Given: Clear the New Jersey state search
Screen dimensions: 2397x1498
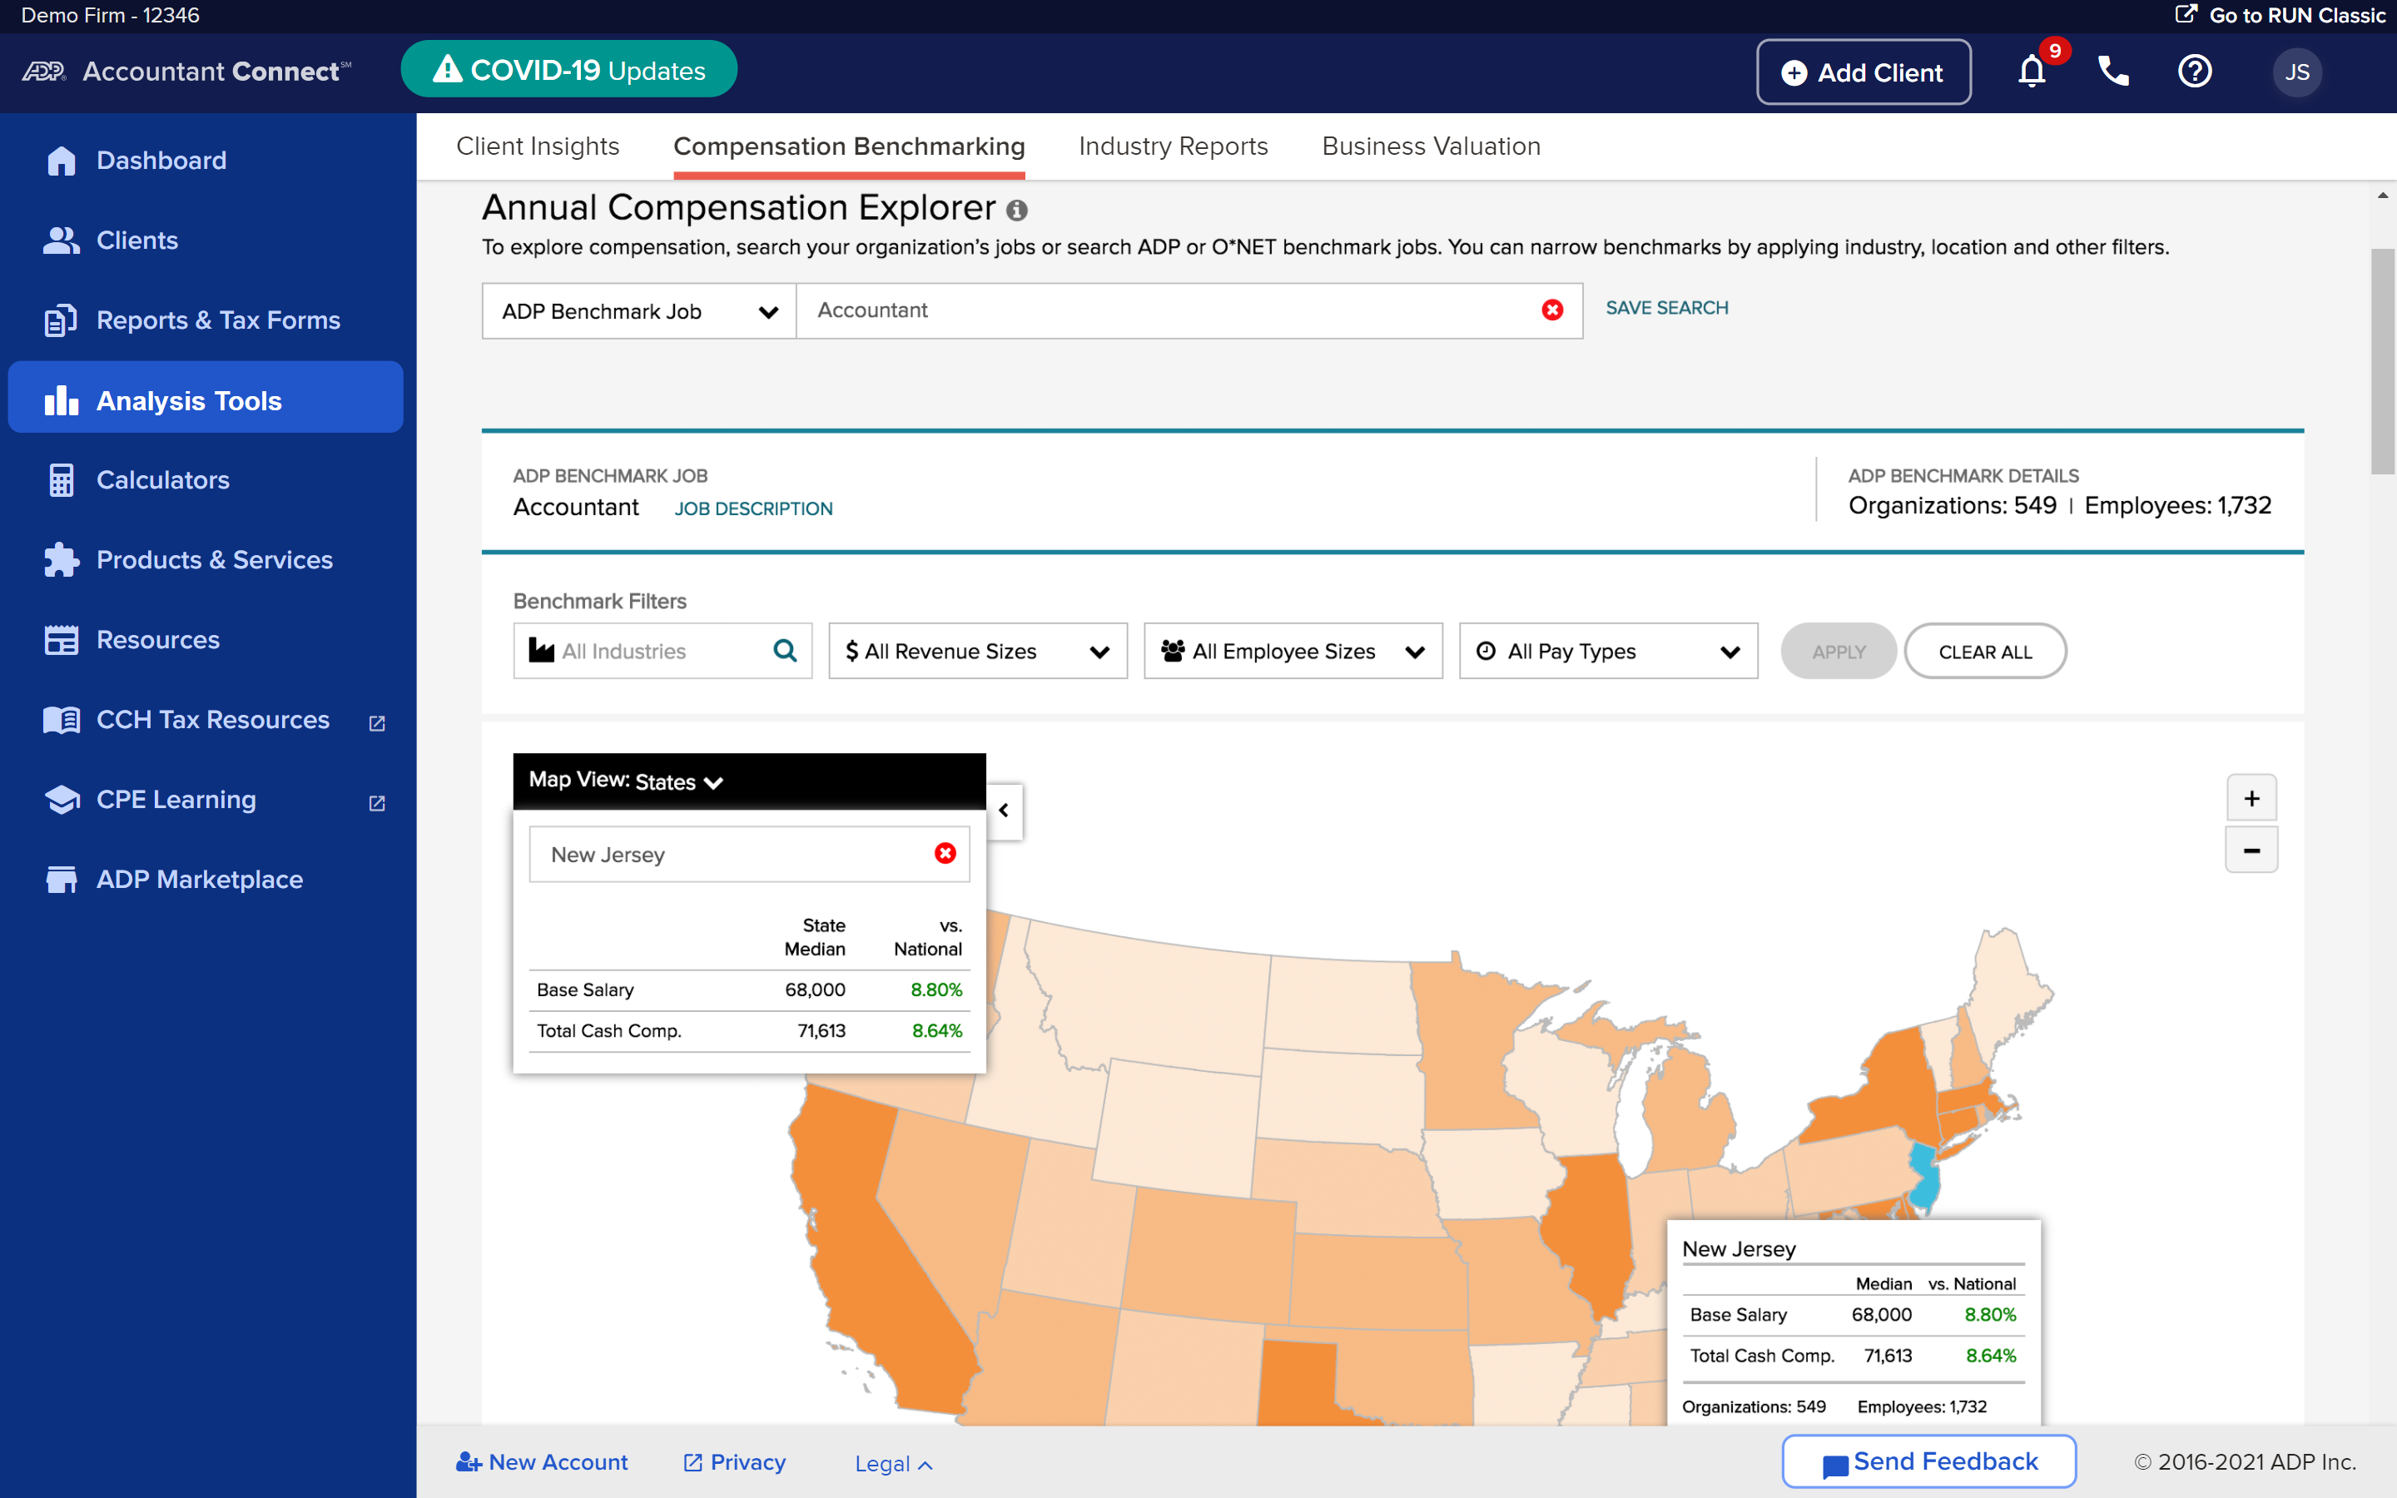Looking at the screenshot, I should pos(945,853).
